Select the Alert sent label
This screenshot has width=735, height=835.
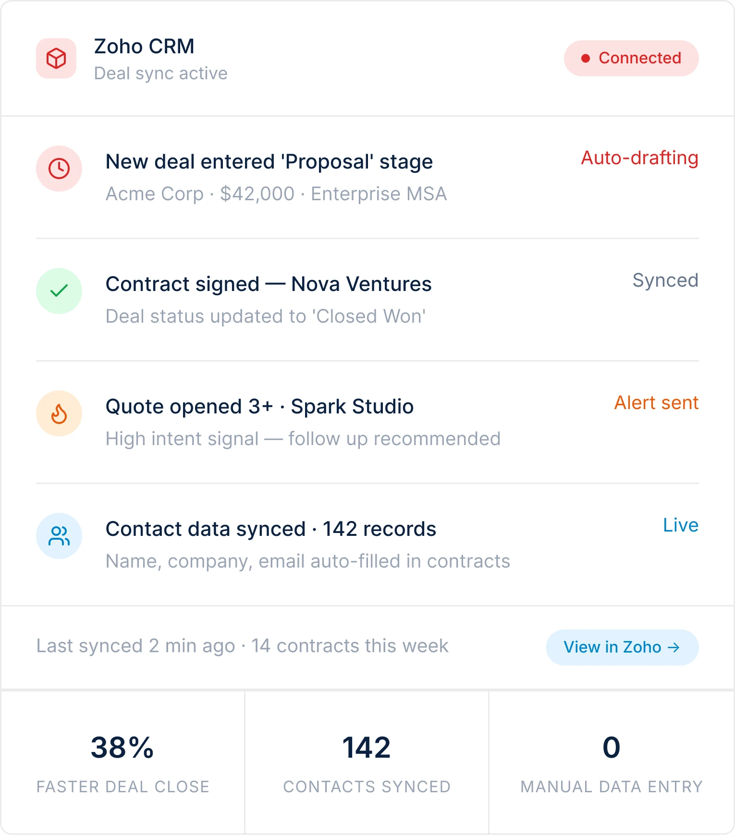(656, 402)
